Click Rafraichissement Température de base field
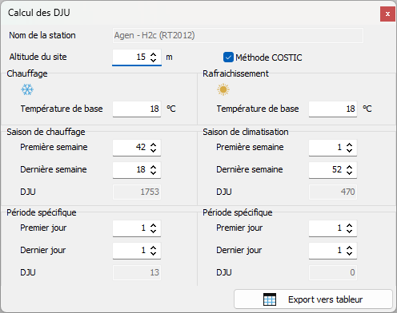This screenshot has height=313, width=397. pos(333,109)
